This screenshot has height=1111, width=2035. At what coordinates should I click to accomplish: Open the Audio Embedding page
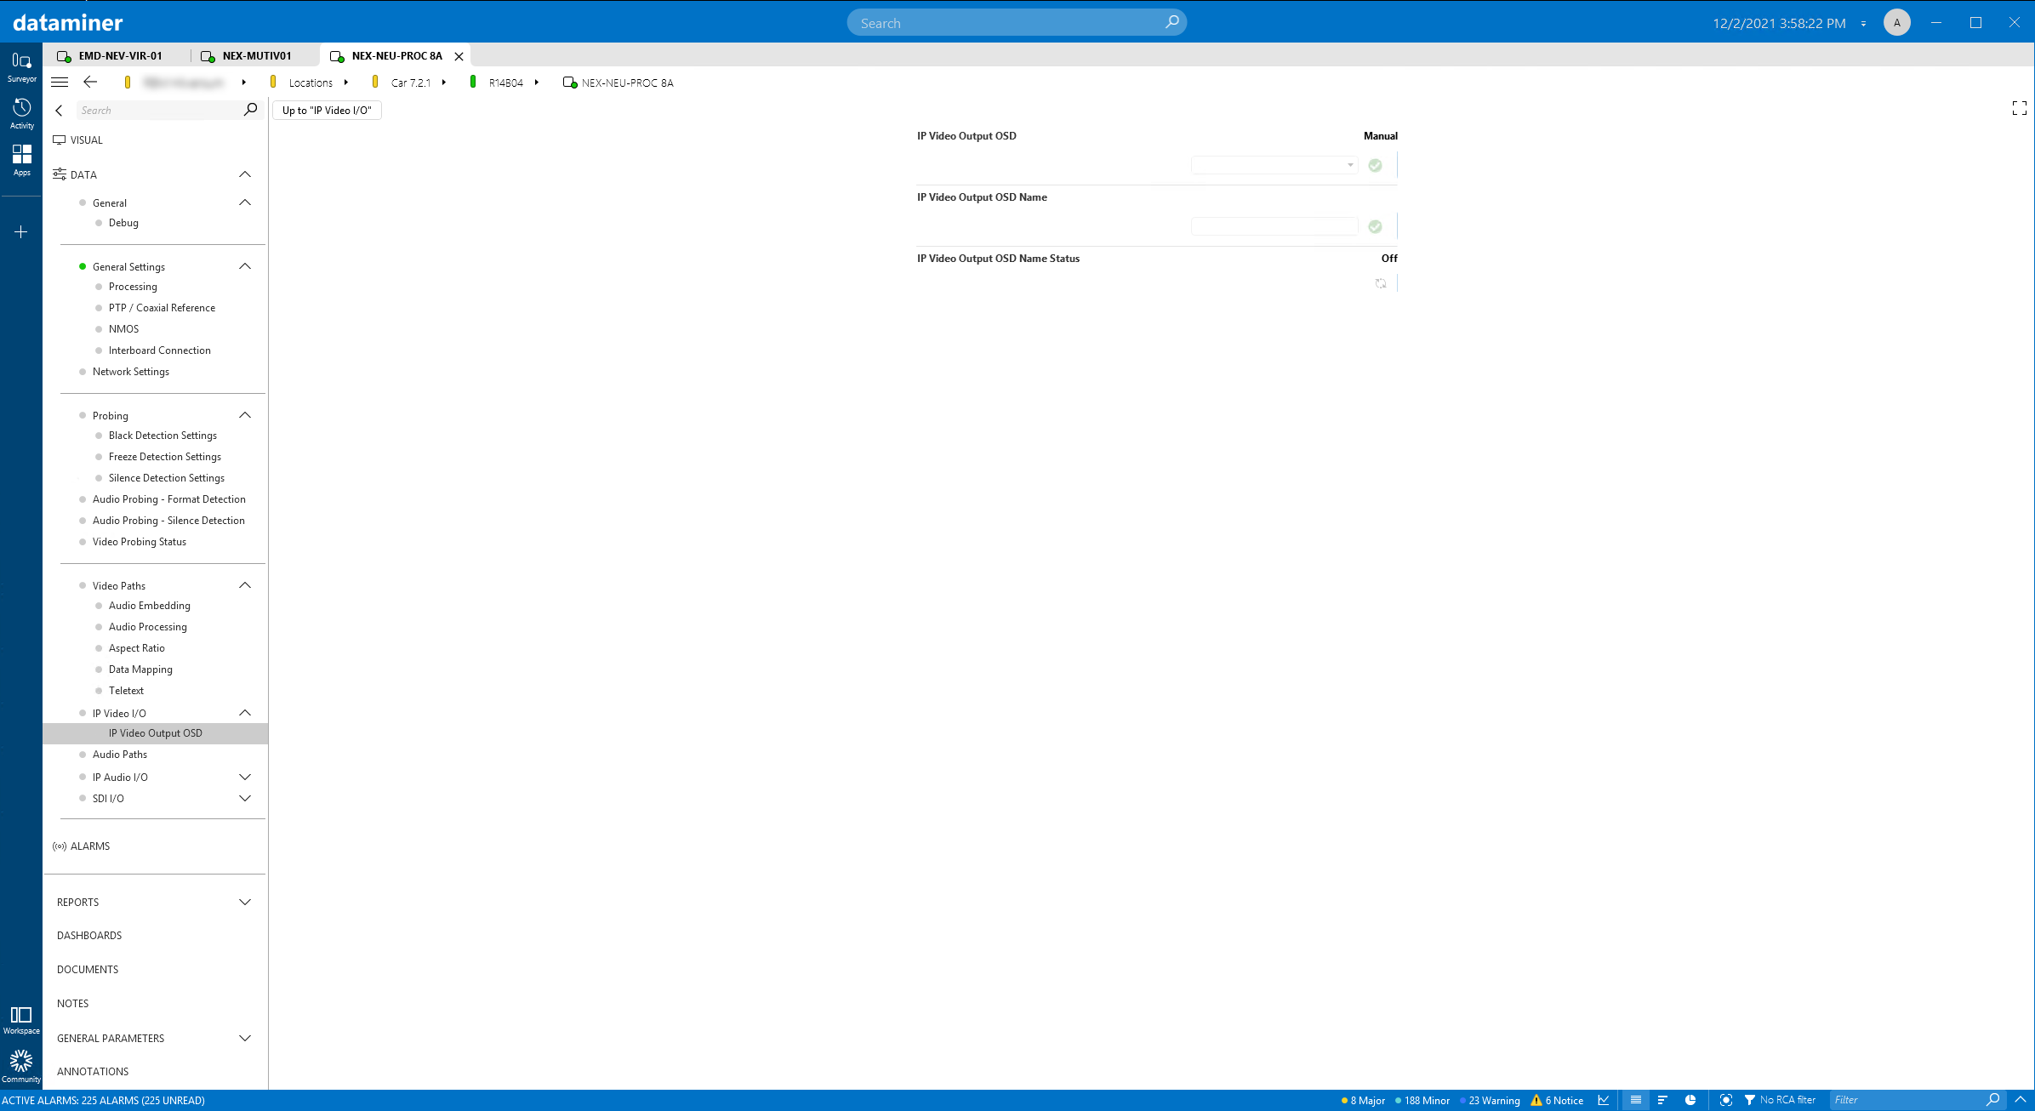point(149,605)
